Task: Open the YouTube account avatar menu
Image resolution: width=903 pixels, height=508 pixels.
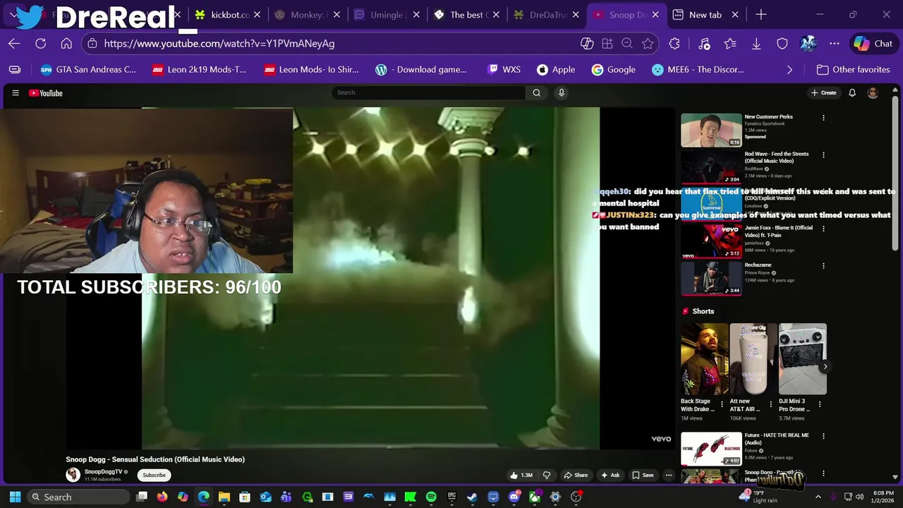Action: click(x=873, y=93)
